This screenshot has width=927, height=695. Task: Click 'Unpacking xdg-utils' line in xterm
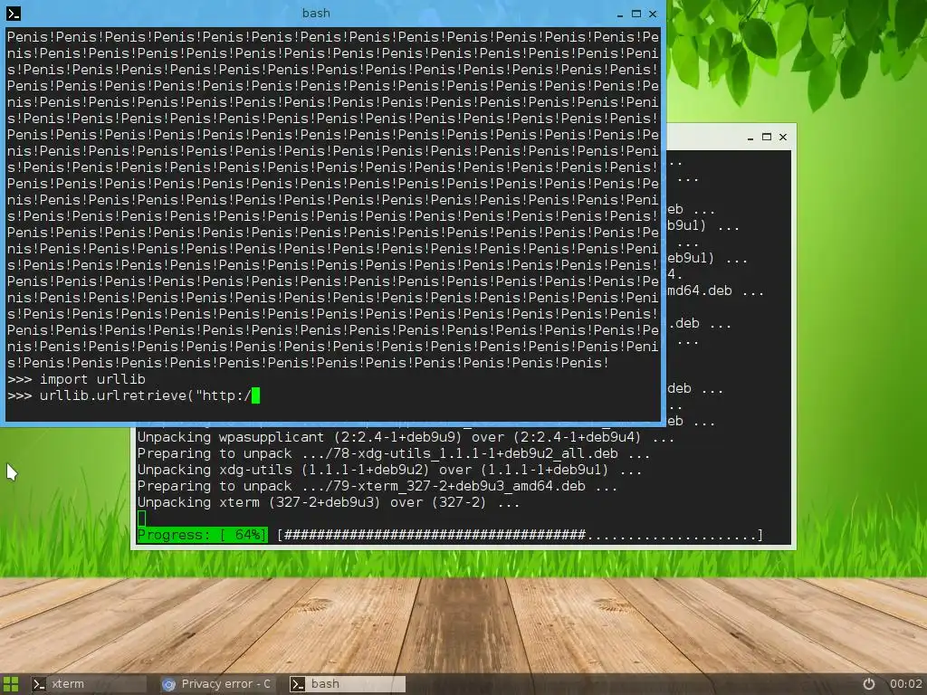pos(389,470)
